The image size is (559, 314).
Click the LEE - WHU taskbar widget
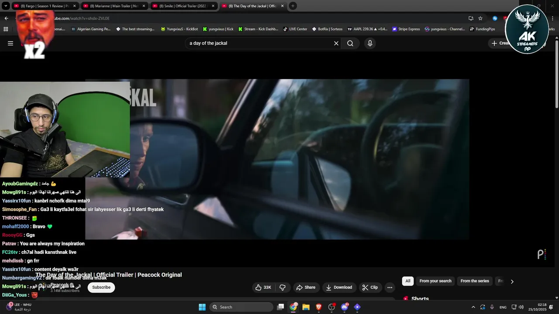18,307
